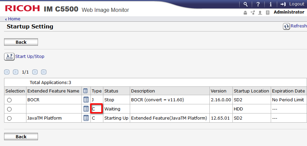Viewport: 307px width, 146px height.
Task: Click the search magnifier icon
Action: 246,4
